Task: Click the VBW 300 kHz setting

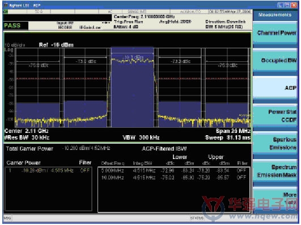Action: click(x=141, y=137)
